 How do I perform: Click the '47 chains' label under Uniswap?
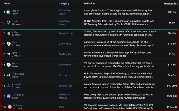click(x=17, y=108)
